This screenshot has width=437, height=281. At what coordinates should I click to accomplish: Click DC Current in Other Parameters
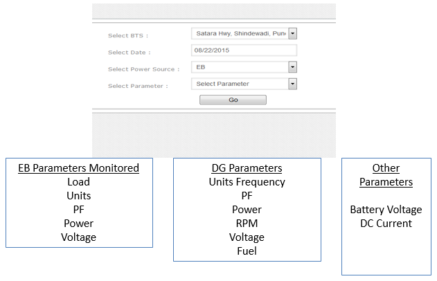(386, 224)
